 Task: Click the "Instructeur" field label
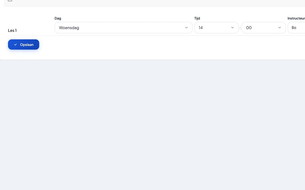tap(296, 18)
